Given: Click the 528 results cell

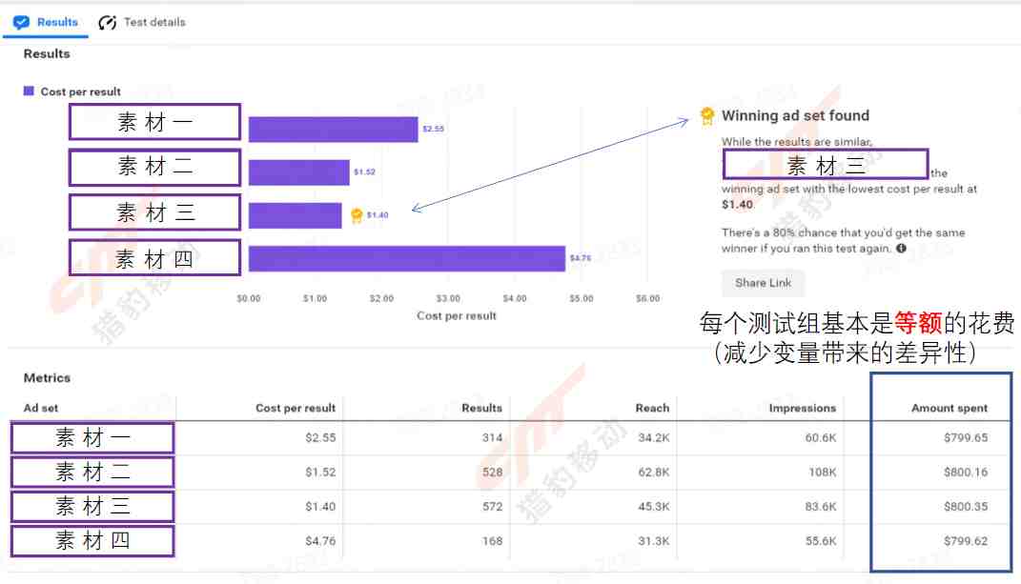Looking at the screenshot, I should [492, 472].
